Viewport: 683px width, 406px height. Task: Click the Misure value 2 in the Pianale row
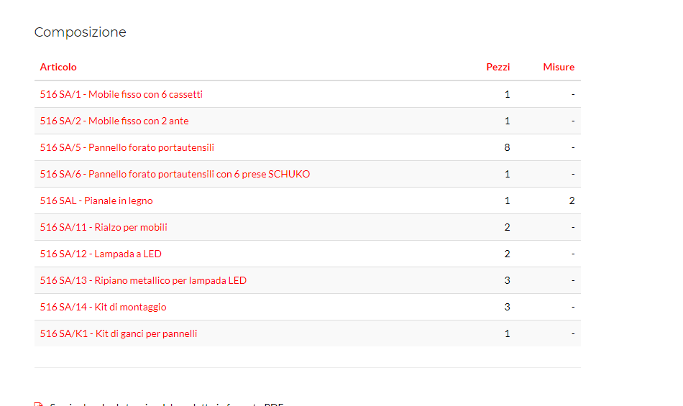click(x=572, y=200)
